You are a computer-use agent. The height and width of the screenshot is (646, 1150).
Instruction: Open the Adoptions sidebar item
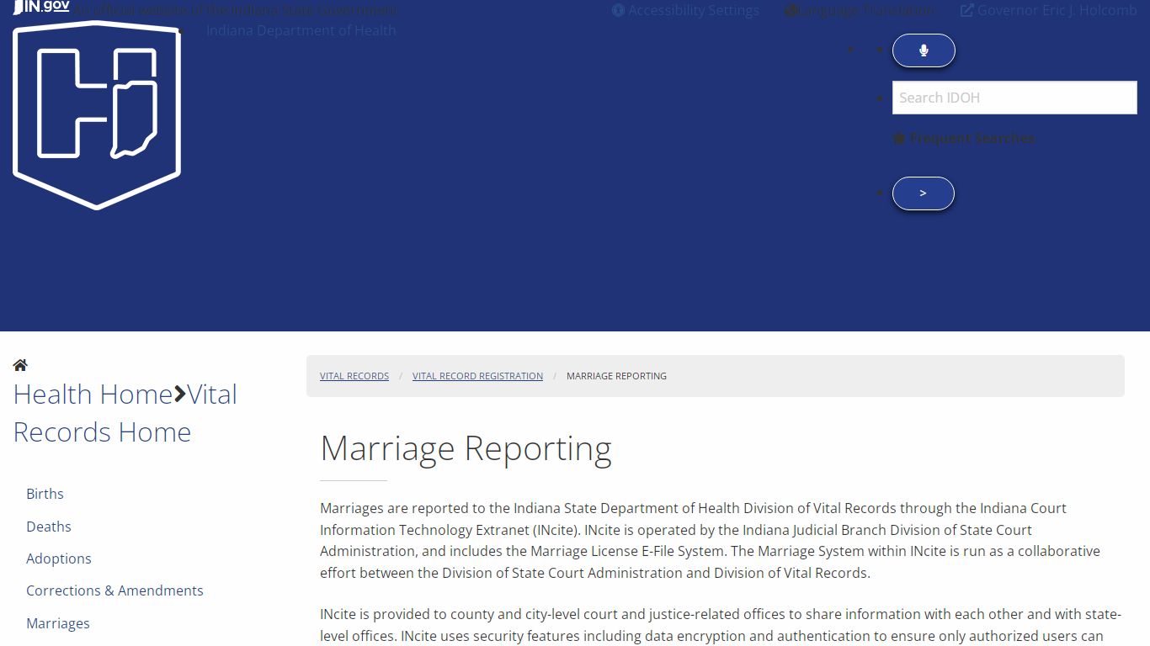[58, 559]
